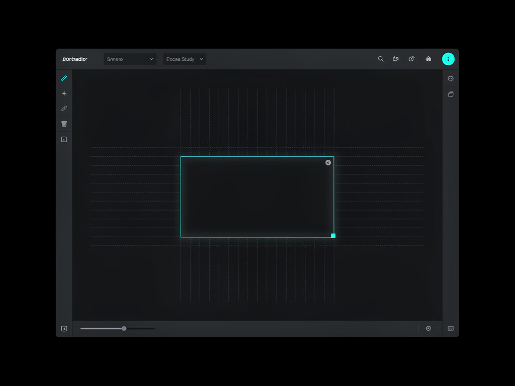
Task: Open the Search icon in the top bar
Action: (x=381, y=59)
